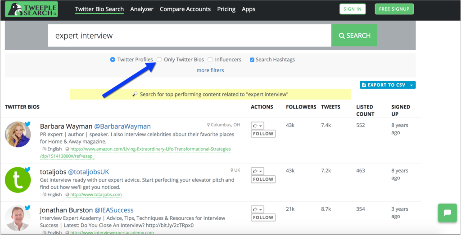Click the search box containing expert interview
Viewport: 461px width, 235px height.
click(x=190, y=35)
